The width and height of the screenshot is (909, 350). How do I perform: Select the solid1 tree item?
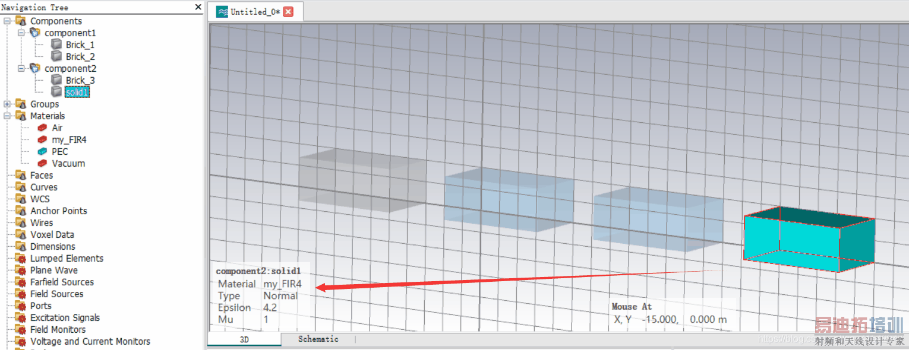[77, 92]
